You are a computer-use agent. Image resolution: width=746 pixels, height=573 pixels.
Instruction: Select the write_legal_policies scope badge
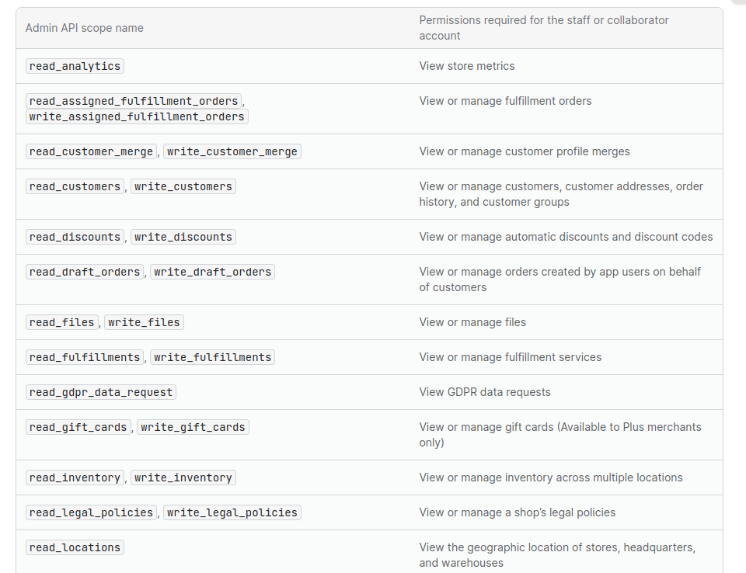(x=232, y=512)
